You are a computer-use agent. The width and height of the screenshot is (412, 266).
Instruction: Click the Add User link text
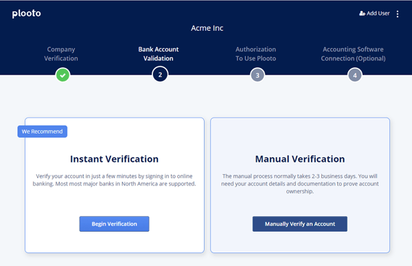click(x=378, y=14)
